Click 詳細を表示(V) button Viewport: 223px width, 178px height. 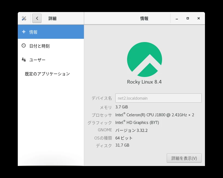[x=184, y=158]
